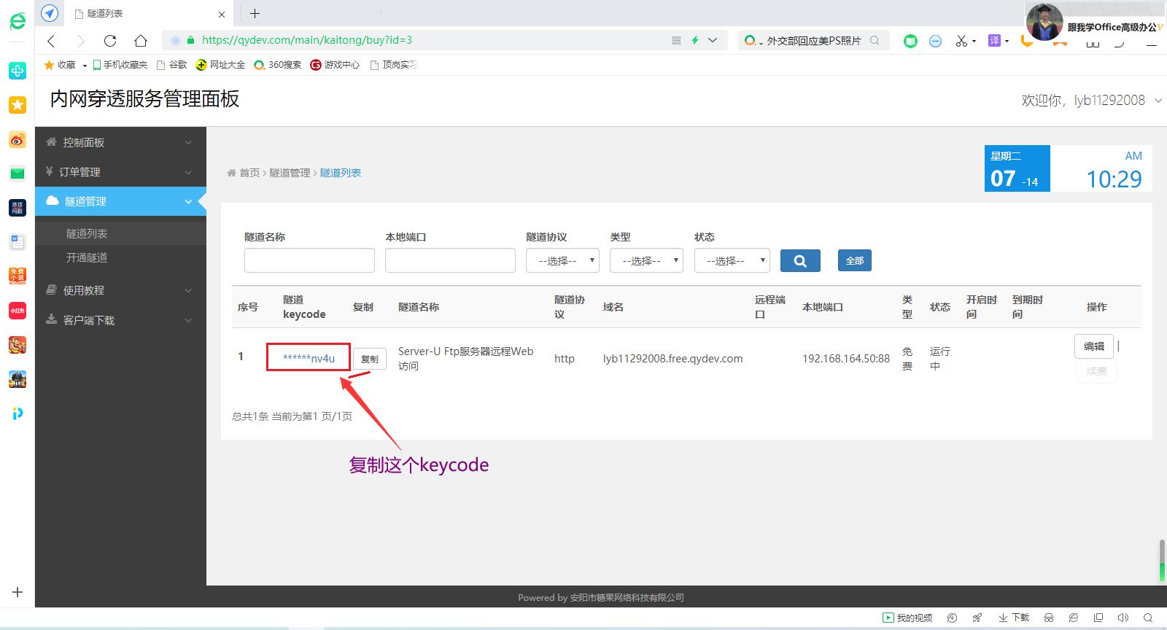This screenshot has height=630, width=1167.
Task: Open the yellow star favorites sidebar icon
Action: click(18, 105)
